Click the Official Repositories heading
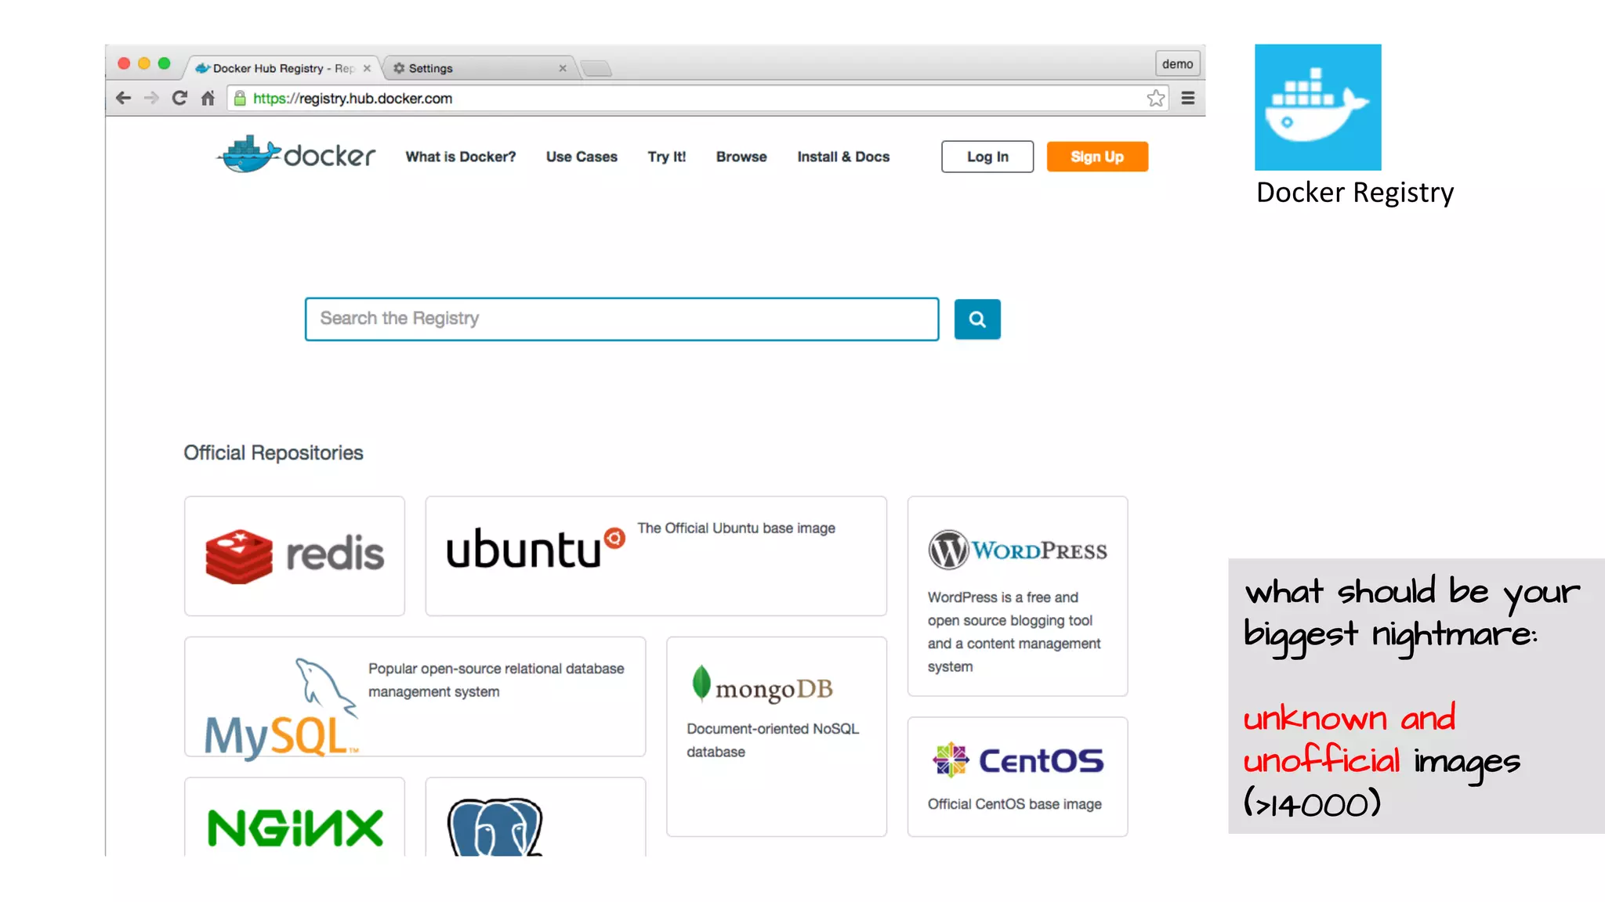The image size is (1605, 902). 274,453
